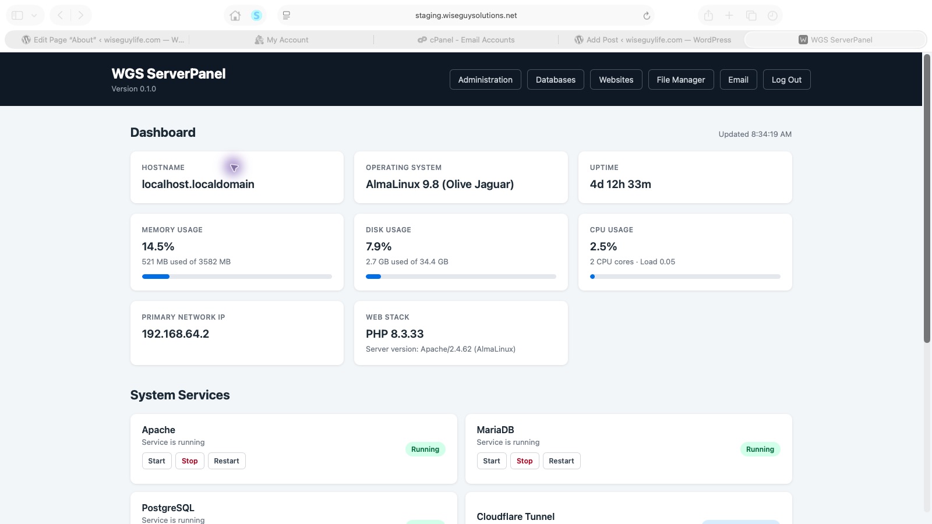Stop the MariaDB service
Image resolution: width=932 pixels, height=524 pixels.
tap(525, 461)
